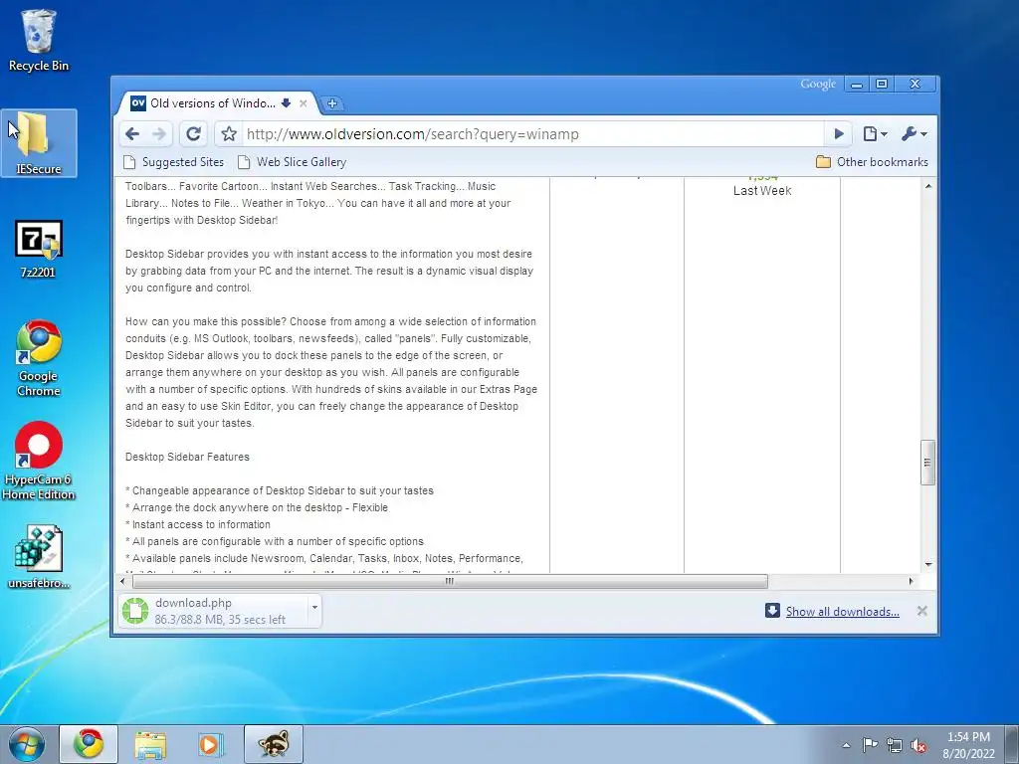Image resolution: width=1019 pixels, height=764 pixels.
Task: Click the "Last Week" text
Action: click(x=762, y=190)
